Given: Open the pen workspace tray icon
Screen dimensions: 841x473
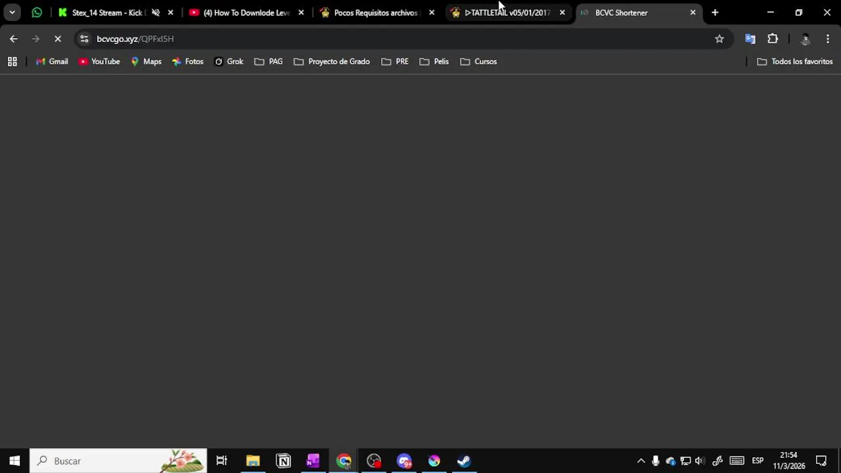Looking at the screenshot, I should (x=717, y=461).
